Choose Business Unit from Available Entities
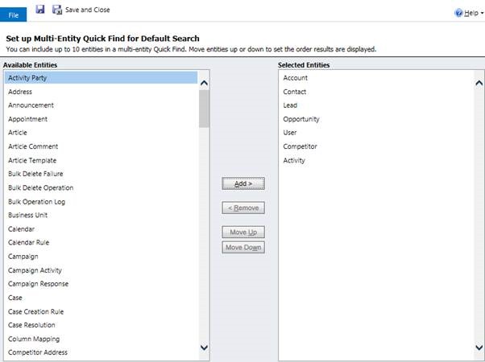This screenshot has height=362, width=485. (27, 216)
